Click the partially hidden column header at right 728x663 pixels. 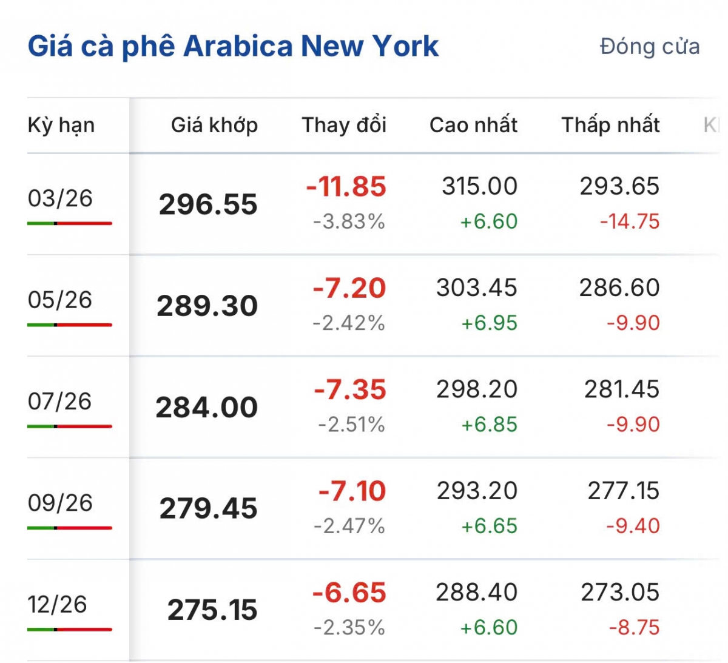pyautogui.click(x=711, y=126)
